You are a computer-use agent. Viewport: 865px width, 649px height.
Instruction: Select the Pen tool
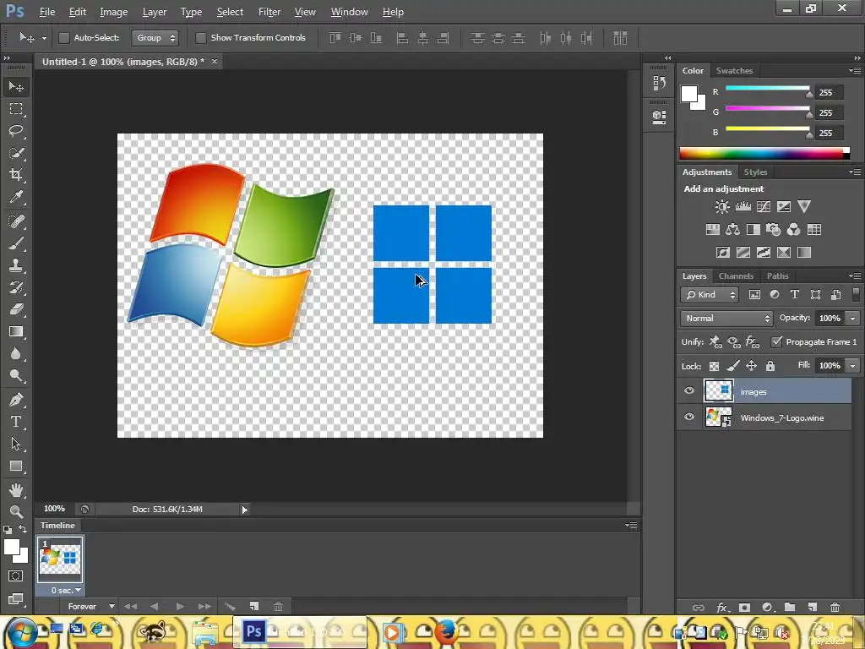click(x=16, y=399)
